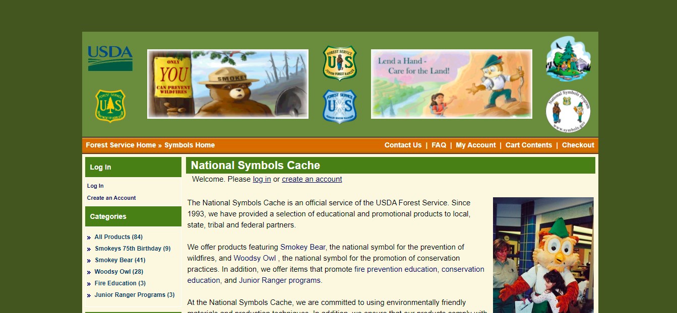Image resolution: width=677 pixels, height=313 pixels.
Task: Open Fire Education (3) category
Action: (120, 283)
